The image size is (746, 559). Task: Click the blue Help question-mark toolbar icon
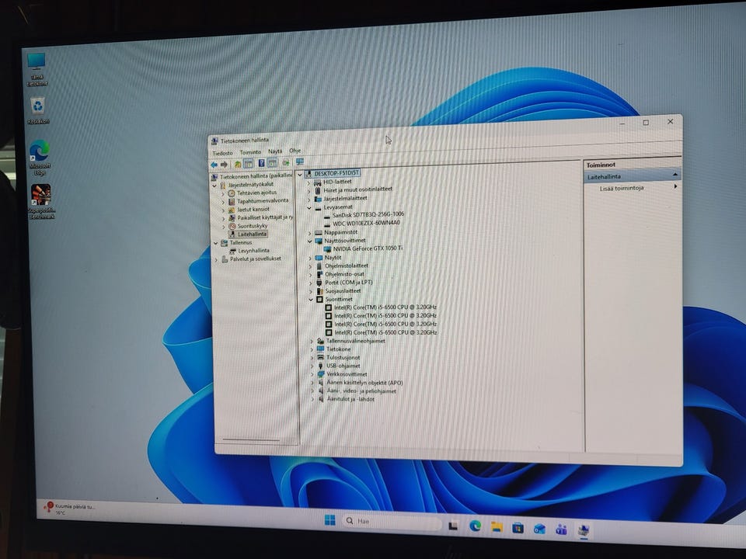pos(261,163)
